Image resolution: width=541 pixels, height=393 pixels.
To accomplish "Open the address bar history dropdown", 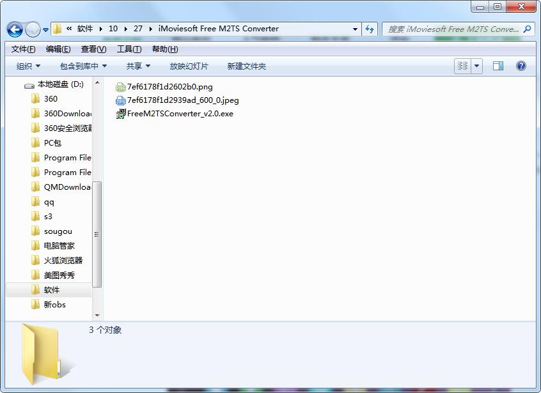I will (x=355, y=29).
